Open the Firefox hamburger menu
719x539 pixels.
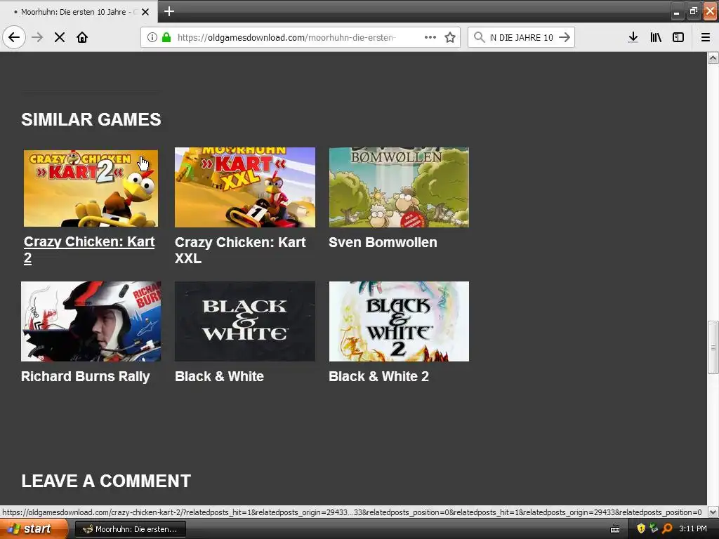(x=706, y=37)
